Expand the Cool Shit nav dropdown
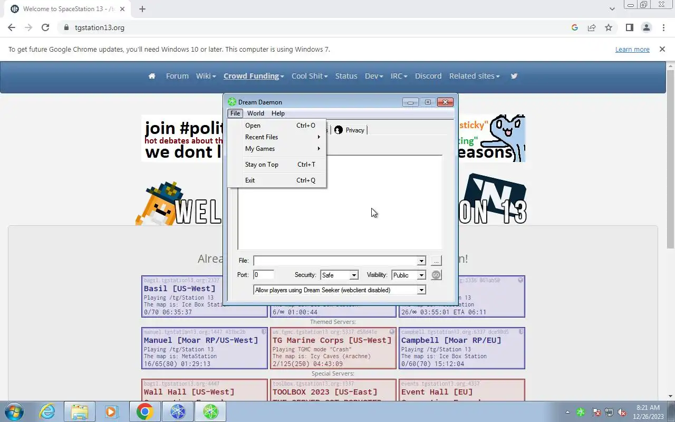Image resolution: width=675 pixels, height=422 pixels. (x=310, y=76)
